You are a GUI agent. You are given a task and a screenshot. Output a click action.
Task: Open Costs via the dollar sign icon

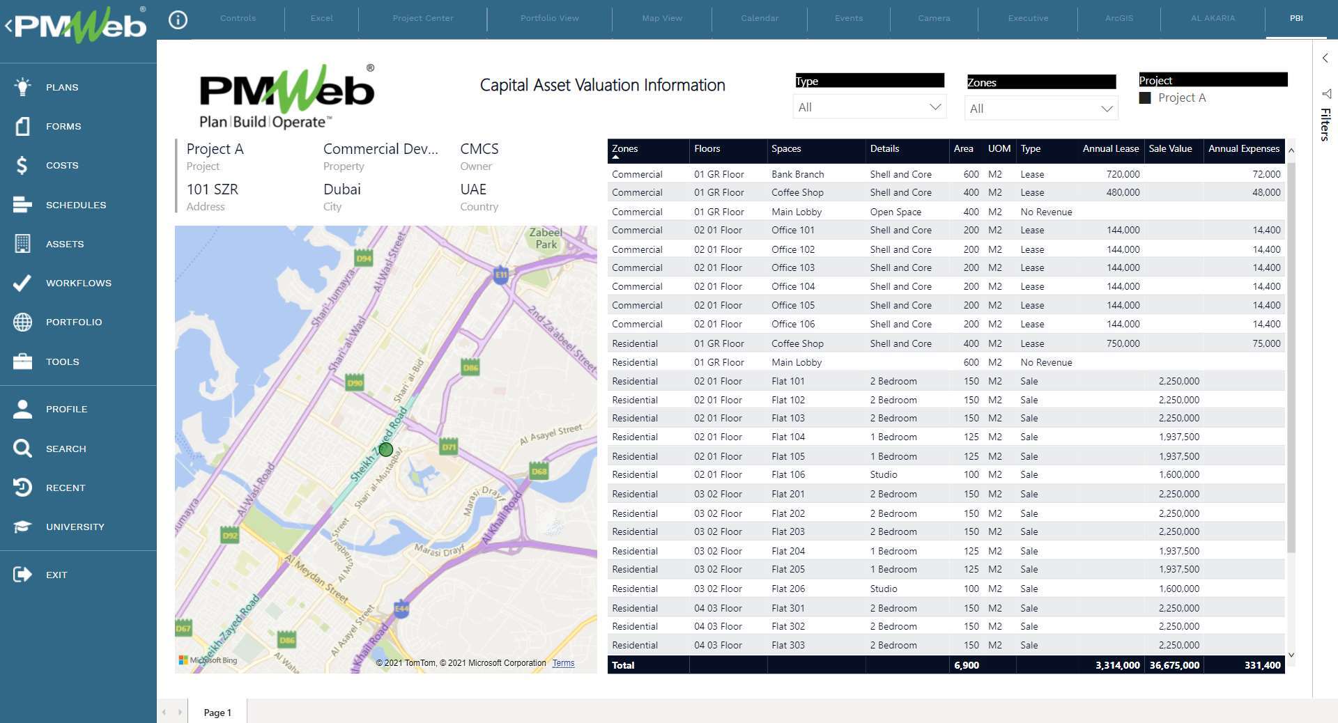pos(22,165)
